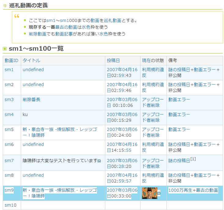This screenshot has height=210, width=224.
Task: Click the square marker before 巡礼動画の定義 heading
Action: [5, 6]
